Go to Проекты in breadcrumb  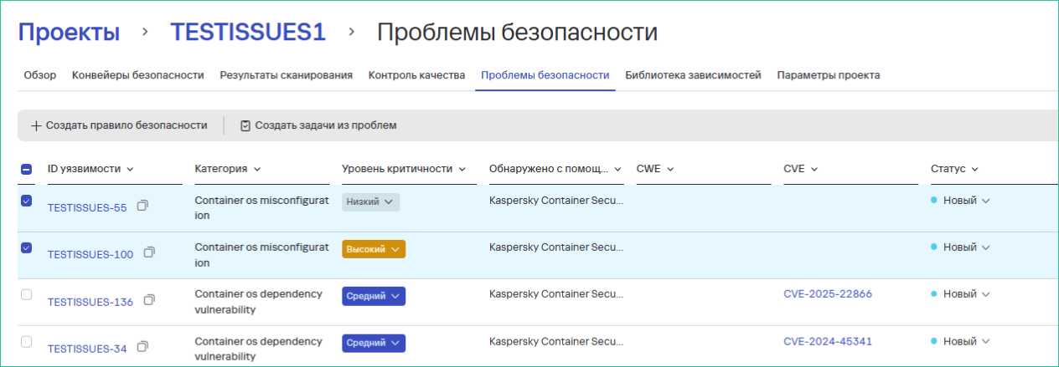click(69, 33)
